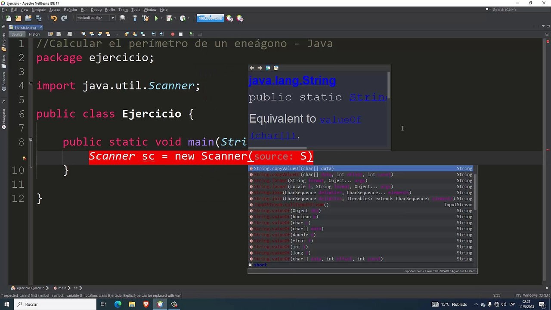
Task: Select the Ejercicio.java editor tab
Action: coord(25,27)
